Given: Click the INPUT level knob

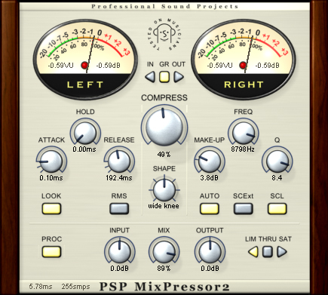Looking at the screenshot, I should [x=119, y=251].
